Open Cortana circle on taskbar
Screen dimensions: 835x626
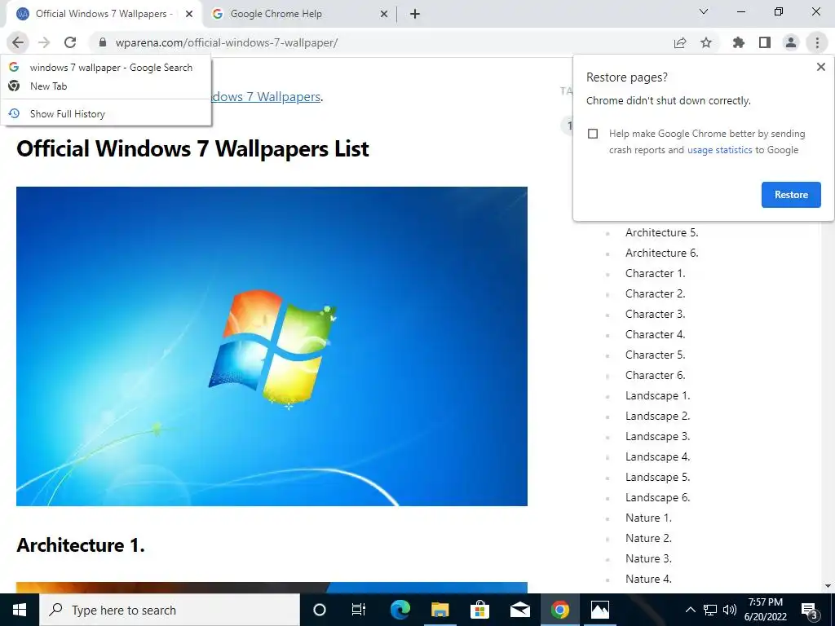click(319, 610)
